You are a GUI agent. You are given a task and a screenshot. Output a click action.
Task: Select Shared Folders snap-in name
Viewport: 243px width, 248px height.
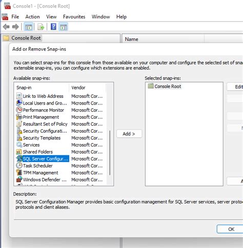point(38,152)
